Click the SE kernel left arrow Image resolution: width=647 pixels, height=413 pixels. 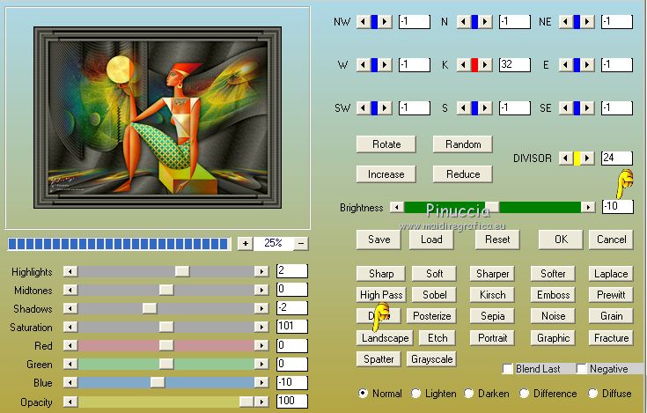[x=565, y=108]
